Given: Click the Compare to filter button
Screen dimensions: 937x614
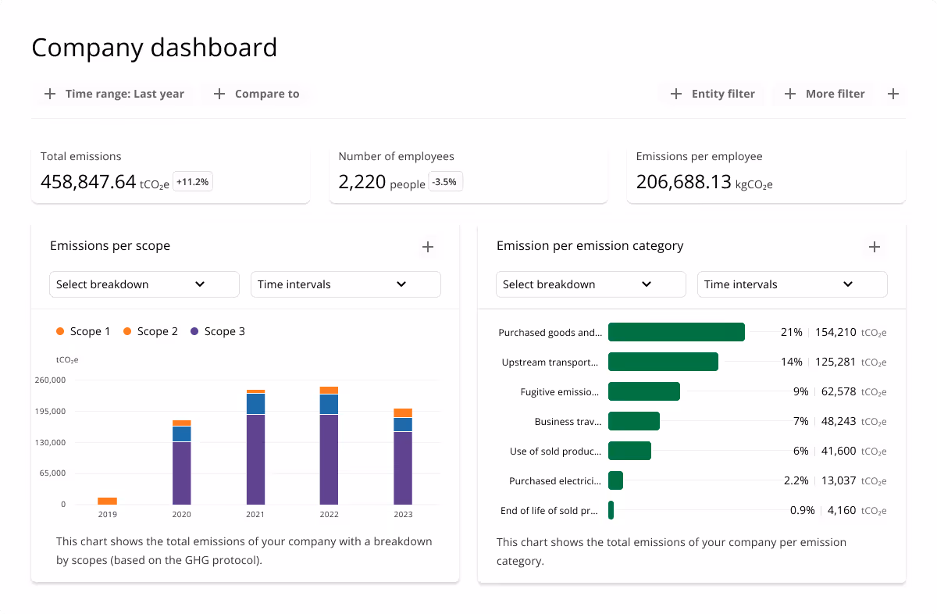Looking at the screenshot, I should (x=257, y=94).
